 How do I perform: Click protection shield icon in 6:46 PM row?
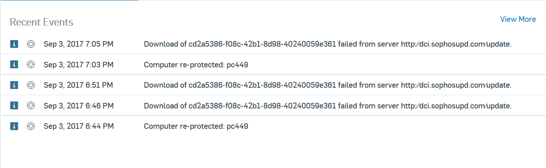31,106
